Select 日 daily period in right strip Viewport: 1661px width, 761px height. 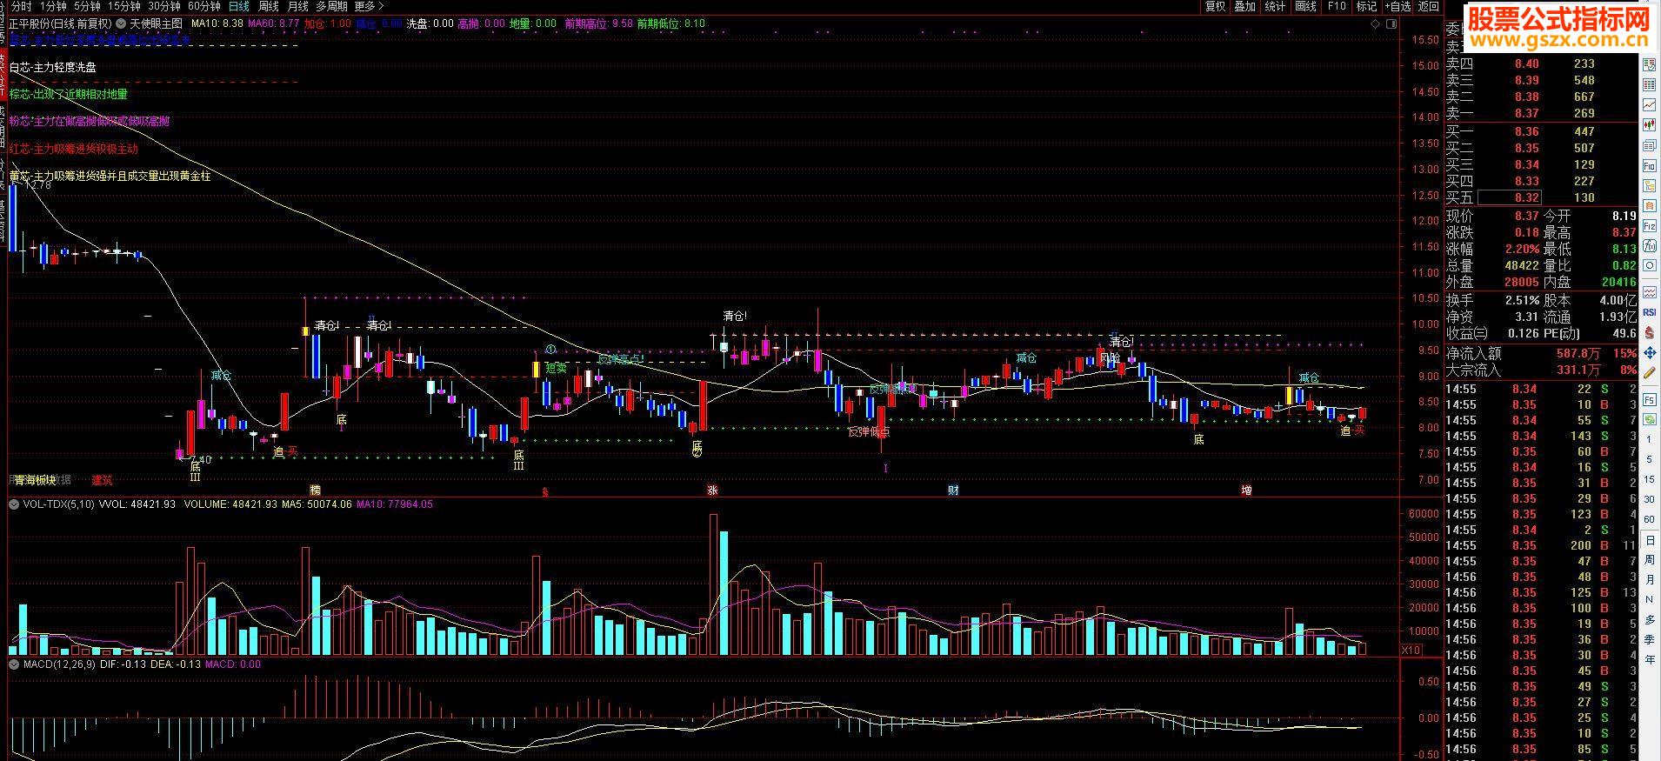pos(1650,540)
